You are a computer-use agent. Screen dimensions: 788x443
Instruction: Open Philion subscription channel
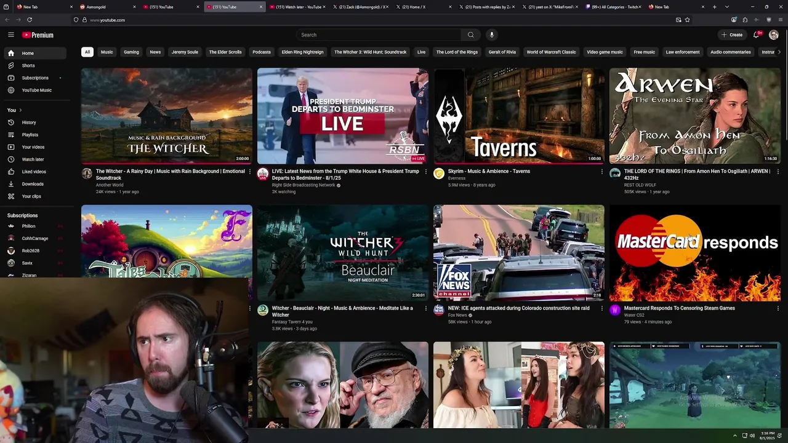tap(34, 226)
